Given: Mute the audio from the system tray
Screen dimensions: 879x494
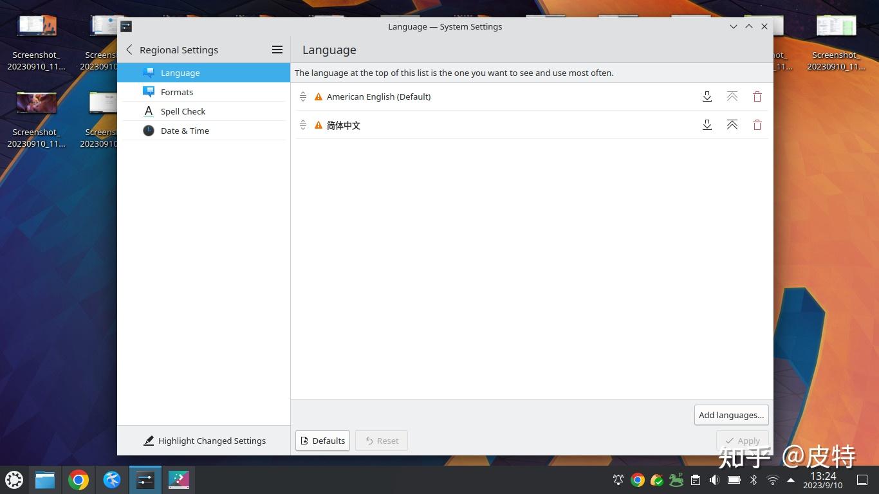Looking at the screenshot, I should [714, 479].
